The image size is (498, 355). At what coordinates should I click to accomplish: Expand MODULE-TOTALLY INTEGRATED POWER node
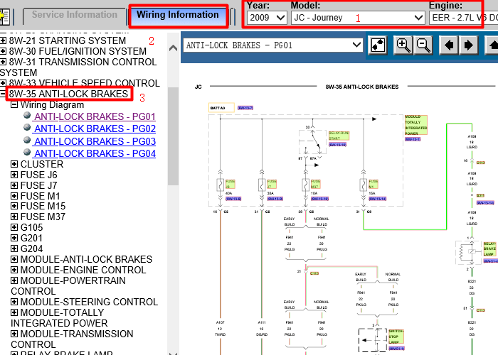(14, 312)
